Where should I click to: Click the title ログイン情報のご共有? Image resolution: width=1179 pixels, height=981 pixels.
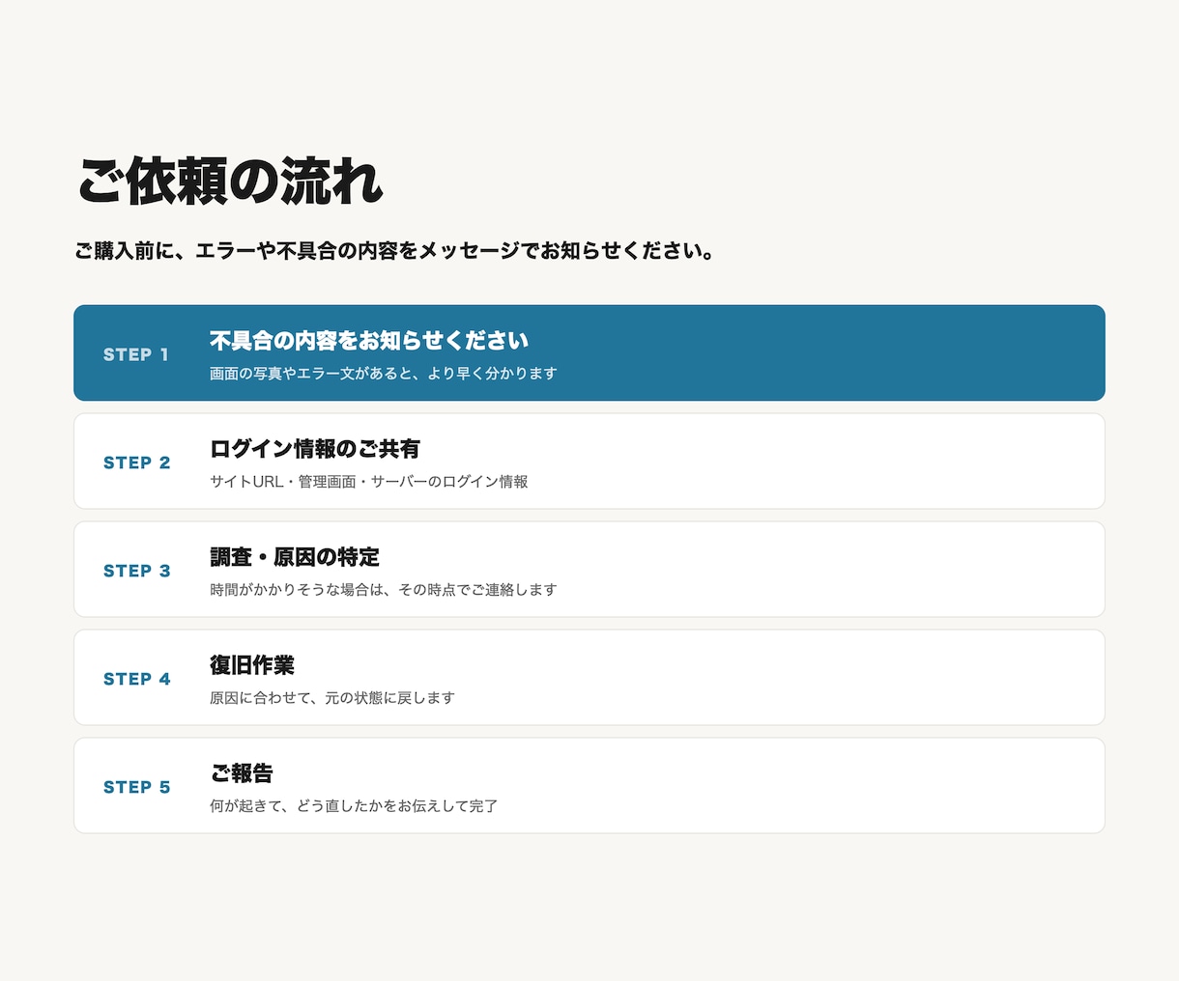pos(315,449)
